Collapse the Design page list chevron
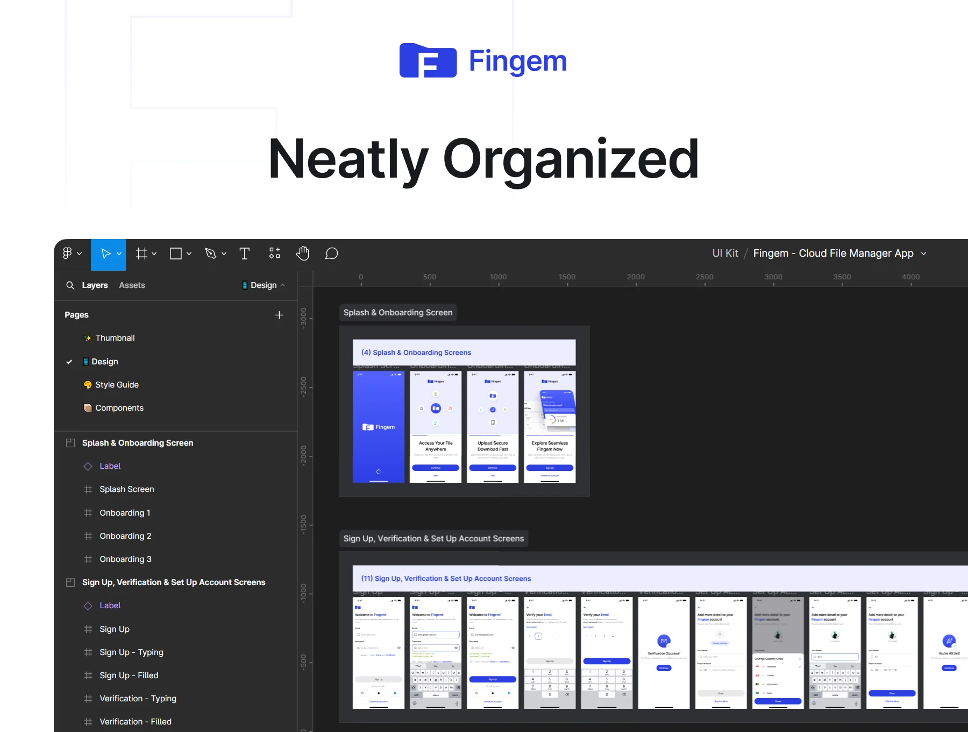The width and height of the screenshot is (968, 732). (283, 285)
